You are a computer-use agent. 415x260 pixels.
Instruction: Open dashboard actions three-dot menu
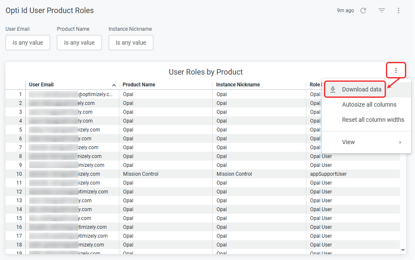point(398,11)
